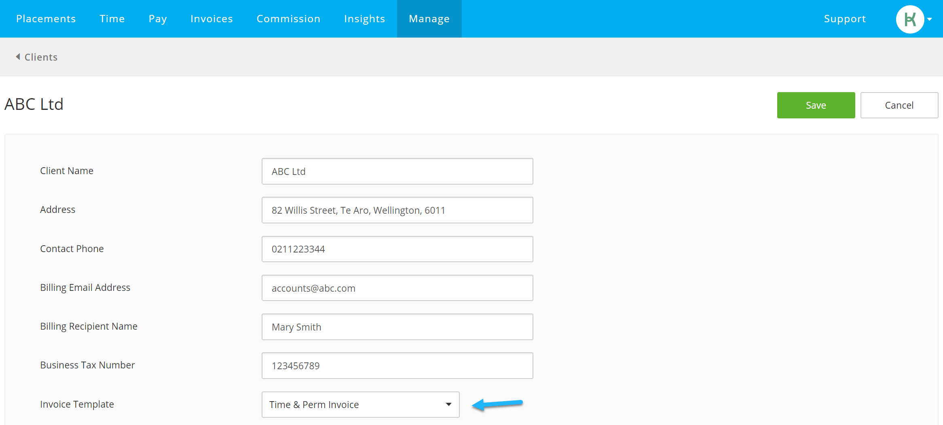Edit the Business Tax Number field

[x=397, y=366]
